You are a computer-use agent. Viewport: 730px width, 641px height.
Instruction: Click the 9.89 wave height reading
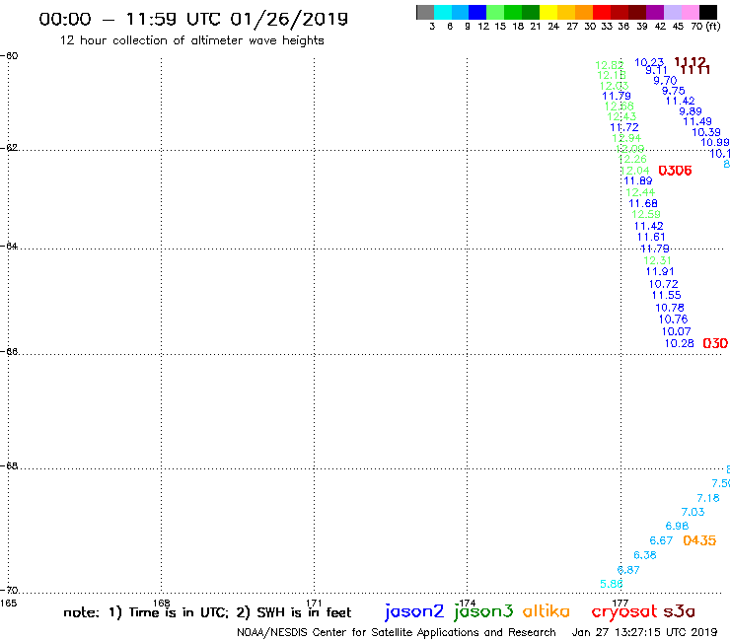coord(691,111)
